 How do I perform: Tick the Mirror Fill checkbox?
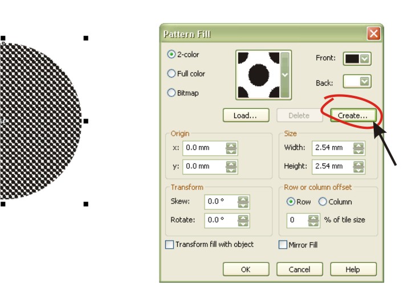point(283,245)
